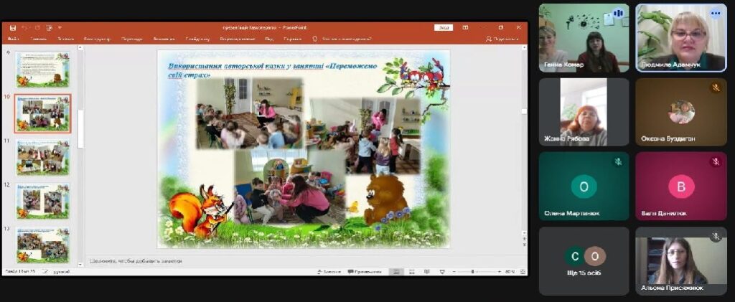Click the Undo arrow in quick access toolbar

tap(25, 28)
